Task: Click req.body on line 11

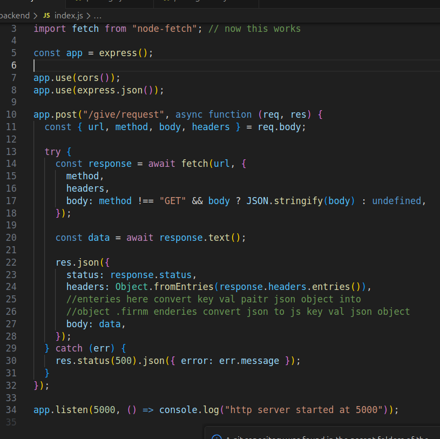Action: (x=279, y=127)
